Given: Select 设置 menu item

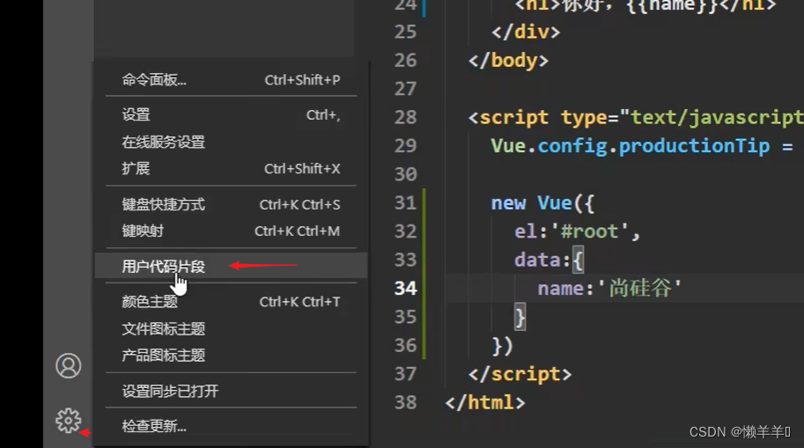Looking at the screenshot, I should point(231,114).
